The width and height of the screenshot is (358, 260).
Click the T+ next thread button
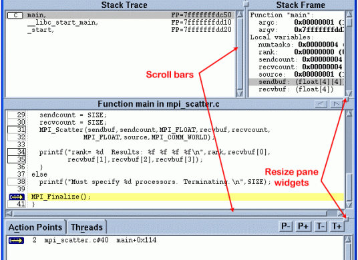coord(337,227)
